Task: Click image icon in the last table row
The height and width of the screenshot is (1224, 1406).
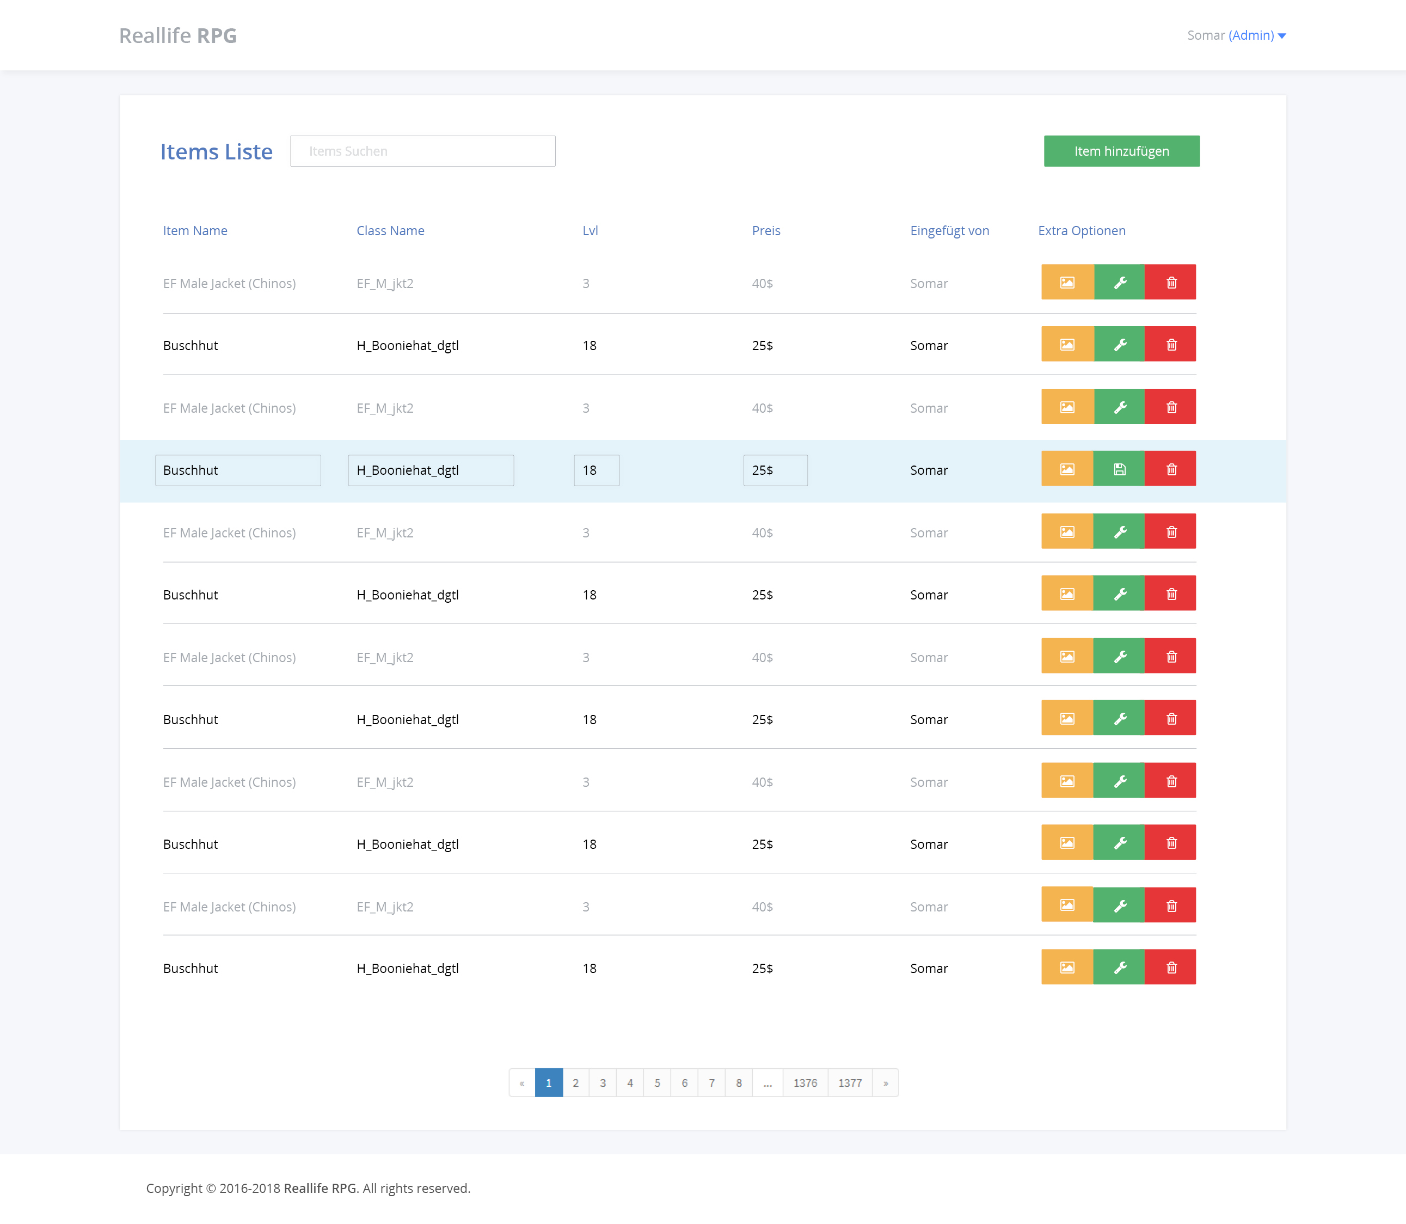Action: pyautogui.click(x=1067, y=967)
